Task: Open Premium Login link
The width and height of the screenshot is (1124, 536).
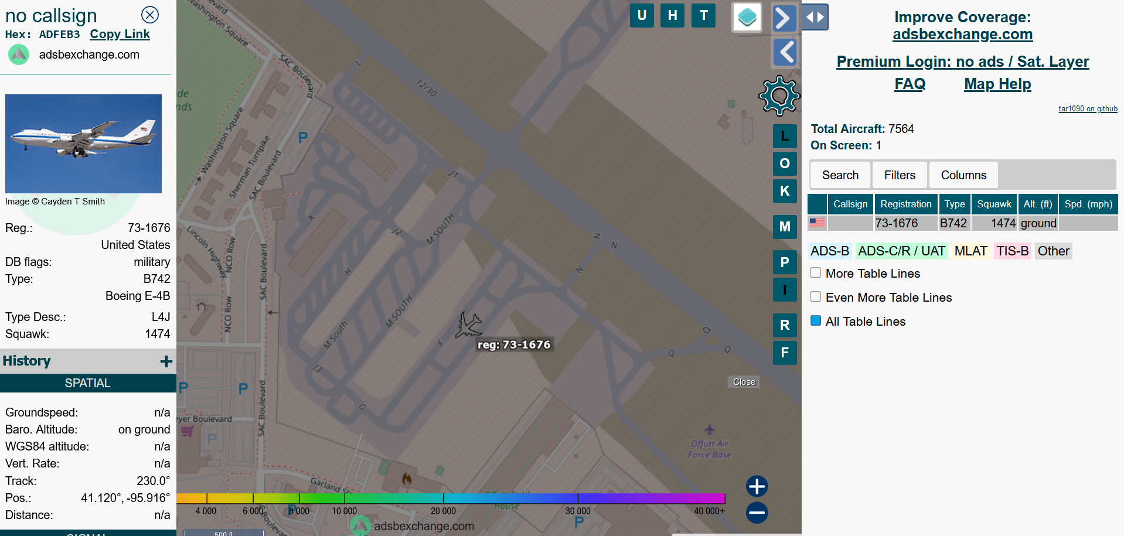Action: point(962,62)
